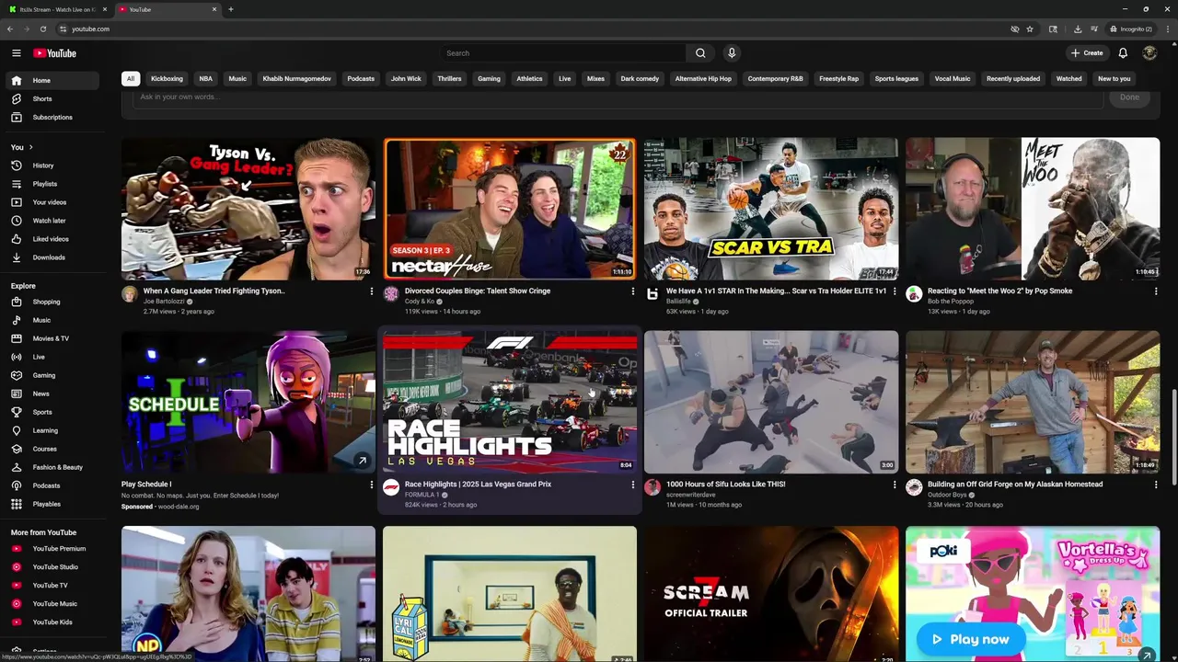
Task: Click the YouTube logo
Action: pos(55,52)
